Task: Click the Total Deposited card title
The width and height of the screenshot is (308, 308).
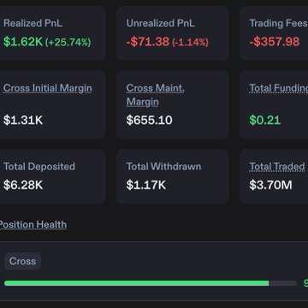Action: (39, 166)
